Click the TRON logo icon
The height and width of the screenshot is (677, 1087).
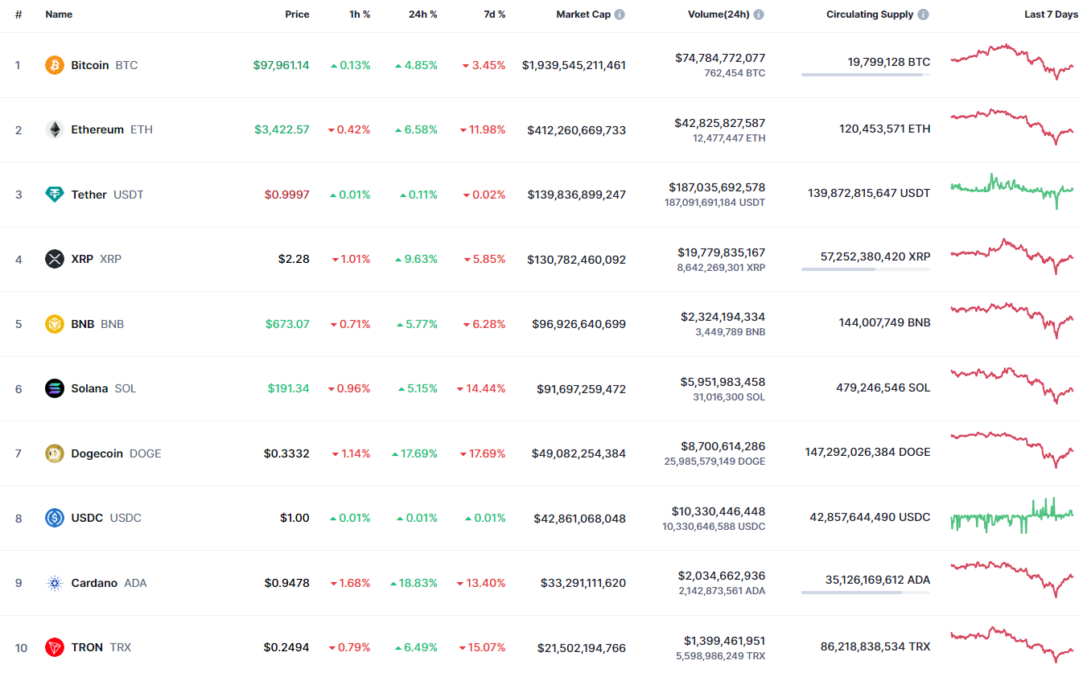point(55,647)
